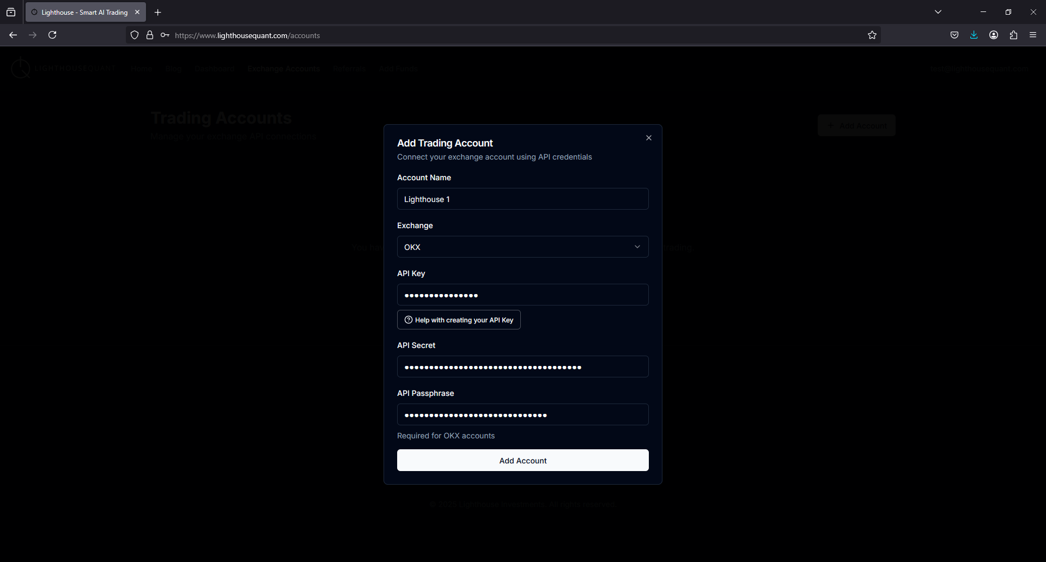
Task: Open Add Funds nav item
Action: pos(399,69)
